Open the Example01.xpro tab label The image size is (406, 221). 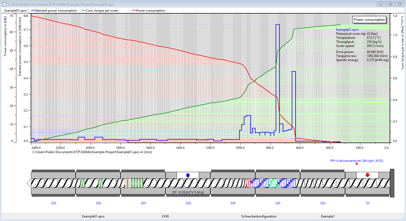(x=16, y=11)
